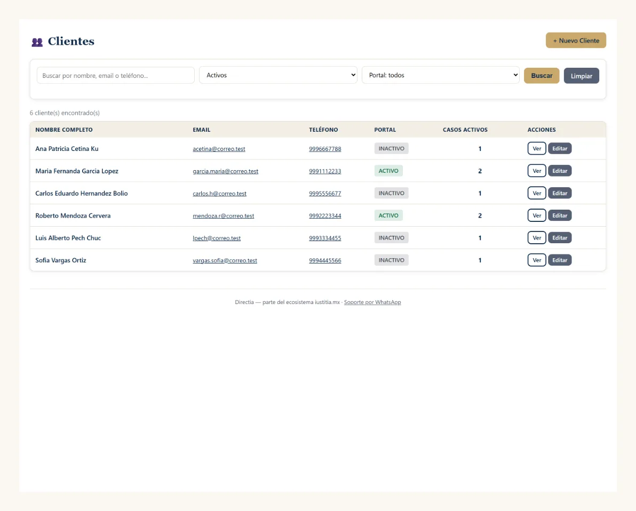The image size is (636, 511).
Task: Open the Soporte por WhatsApp link
Action: [x=372, y=302]
